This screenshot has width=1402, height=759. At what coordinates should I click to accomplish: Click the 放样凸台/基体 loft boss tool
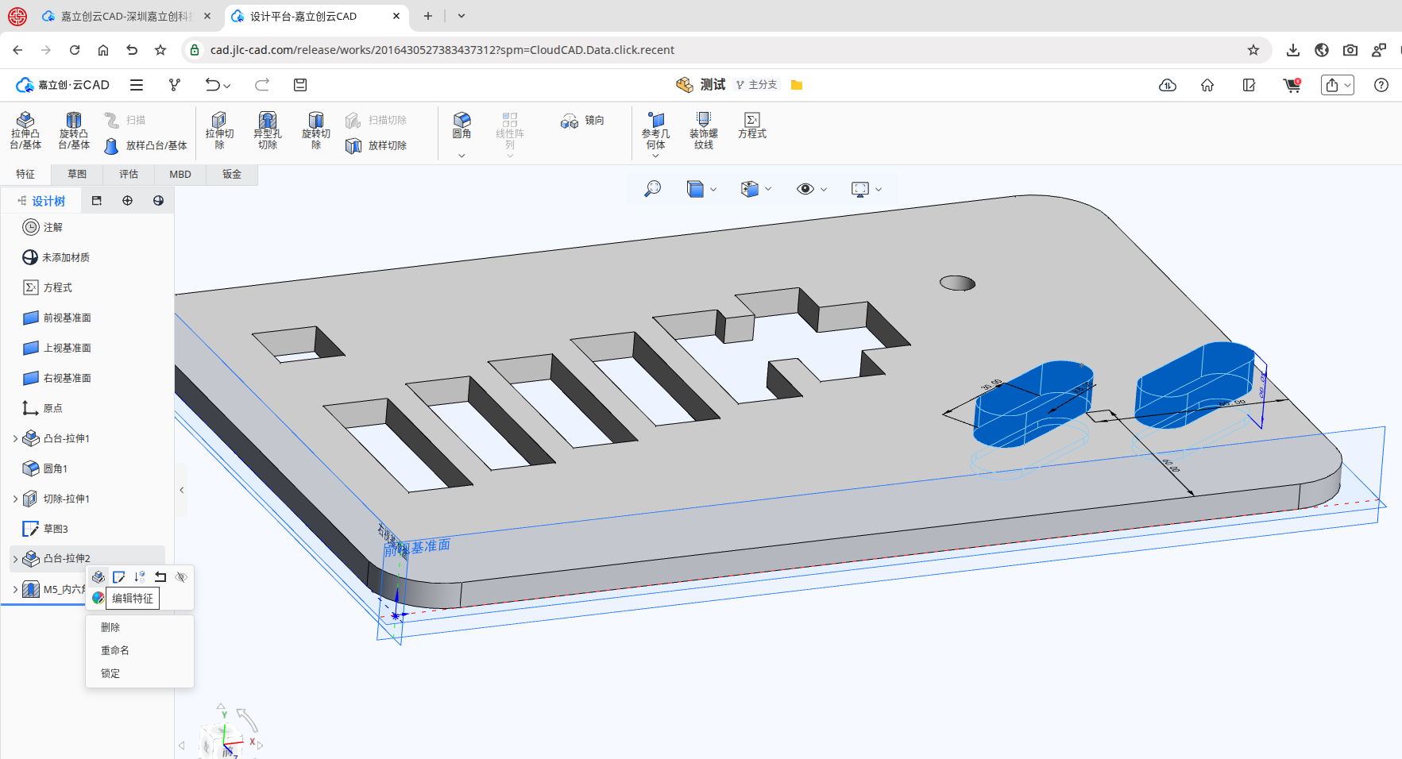pos(145,145)
